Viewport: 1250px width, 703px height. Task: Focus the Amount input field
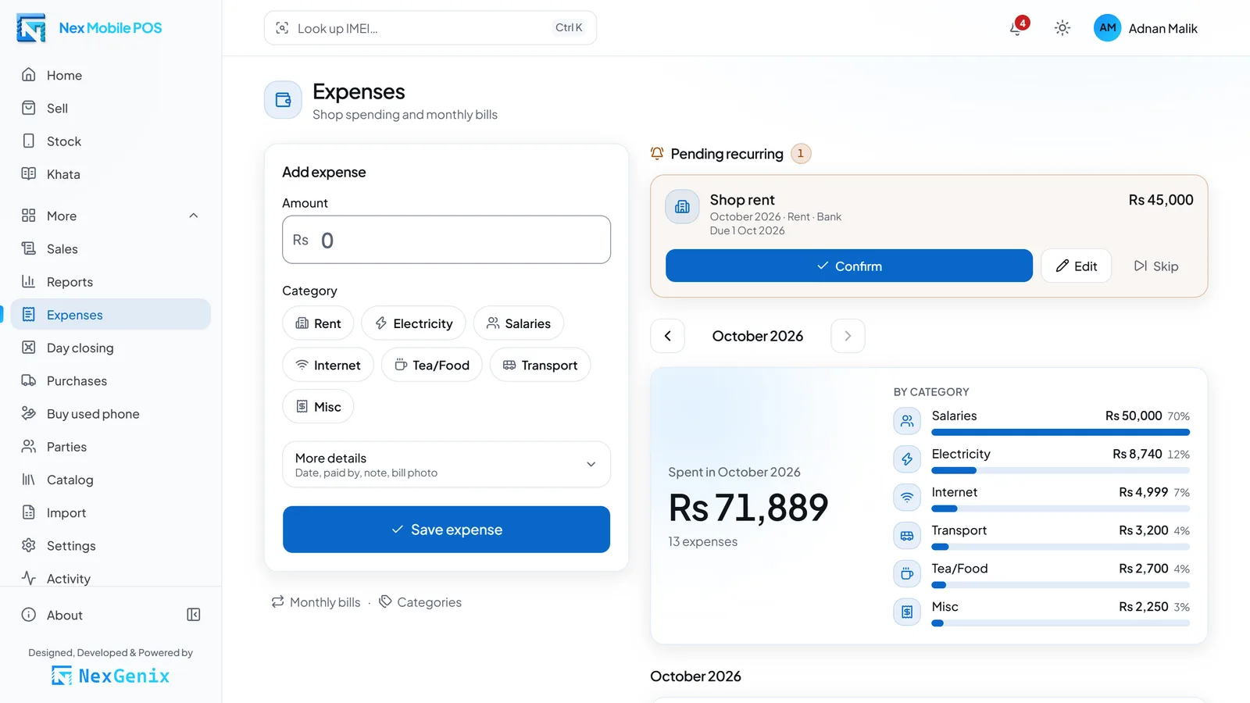tap(446, 240)
